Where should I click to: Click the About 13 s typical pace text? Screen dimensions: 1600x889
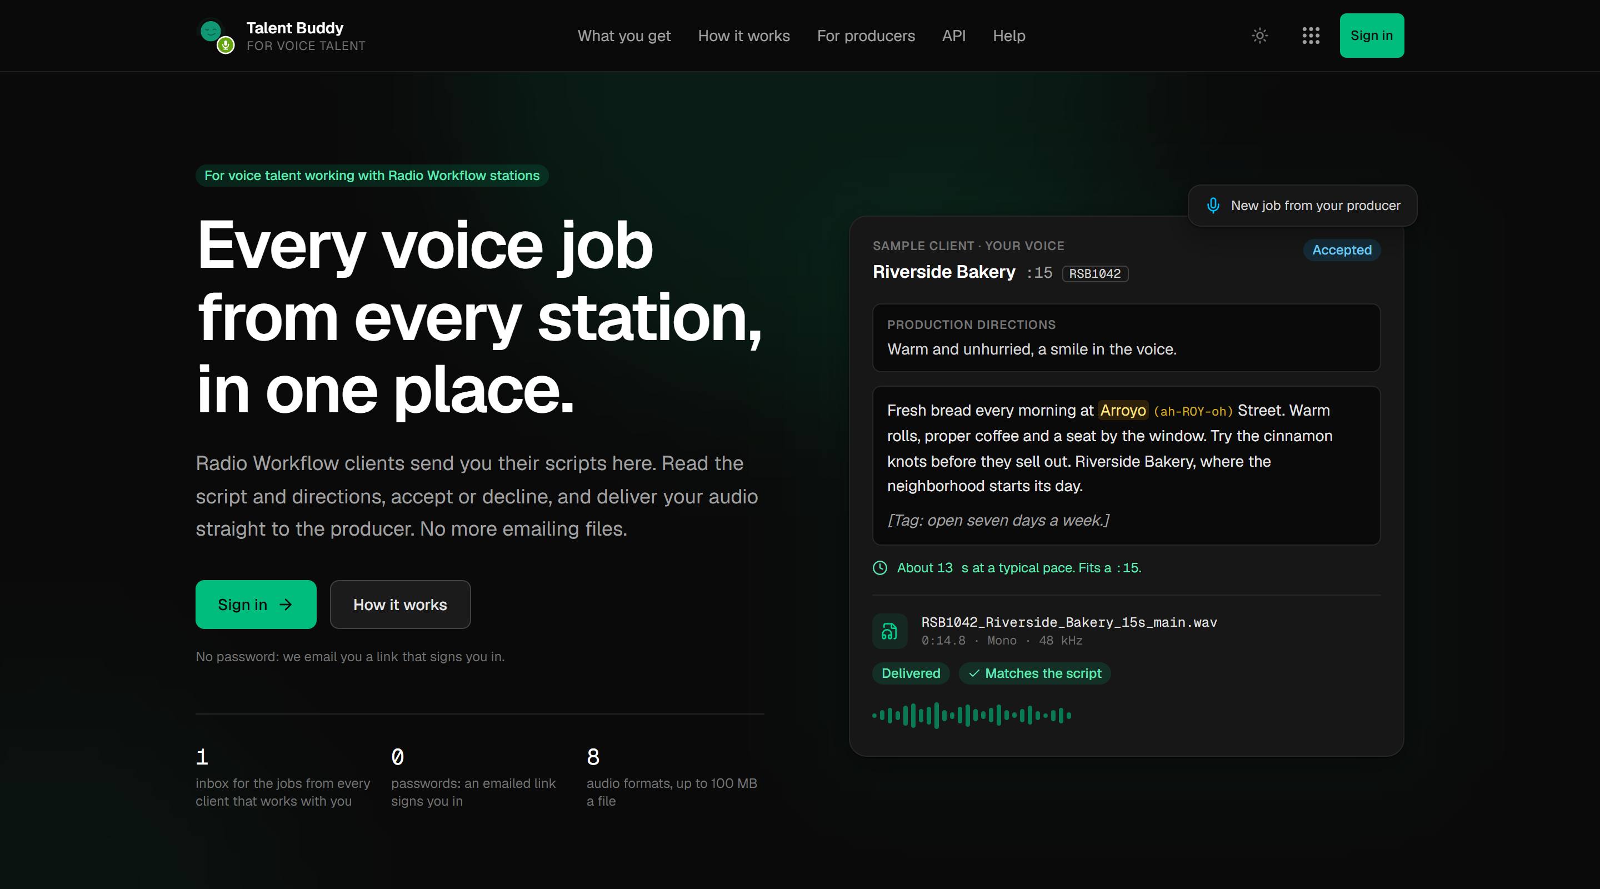[1019, 568]
